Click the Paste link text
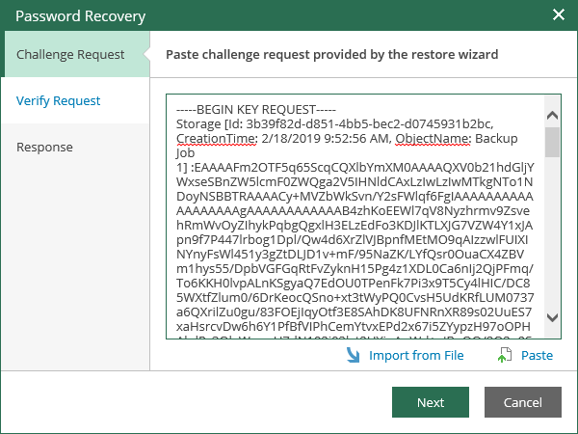The height and width of the screenshot is (434, 578). (537, 356)
